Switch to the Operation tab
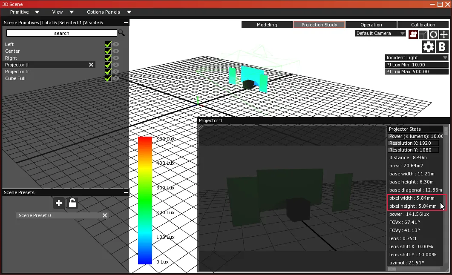 tap(371, 25)
